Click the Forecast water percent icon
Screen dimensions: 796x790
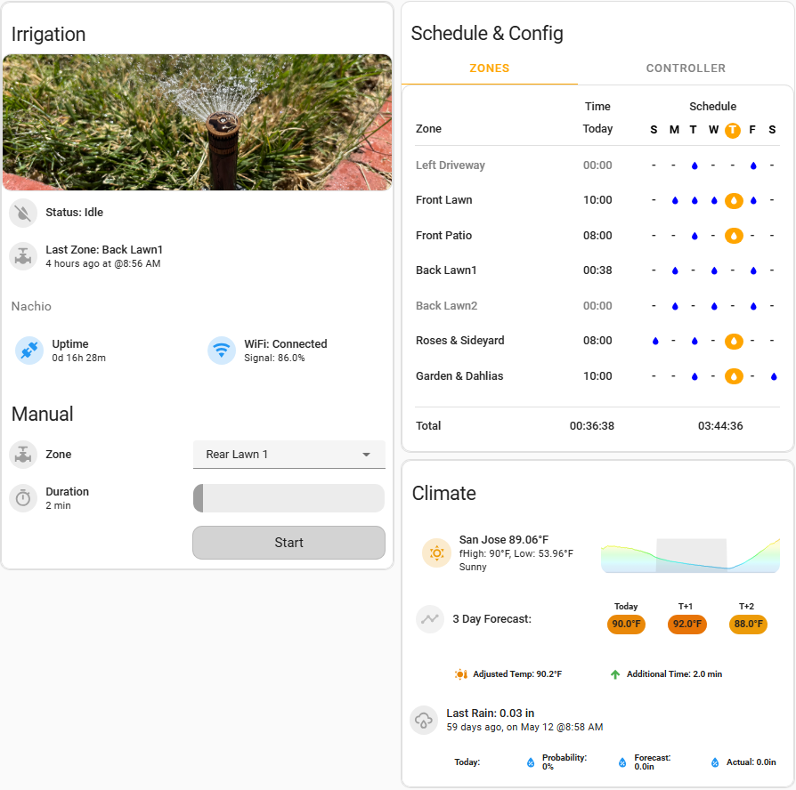[622, 762]
